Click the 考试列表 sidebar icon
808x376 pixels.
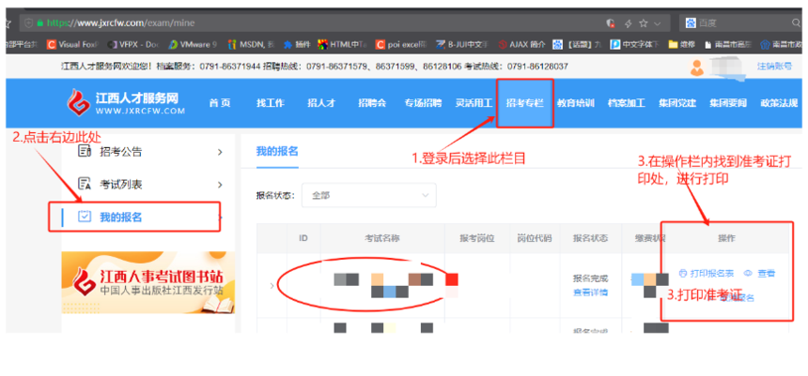(85, 184)
